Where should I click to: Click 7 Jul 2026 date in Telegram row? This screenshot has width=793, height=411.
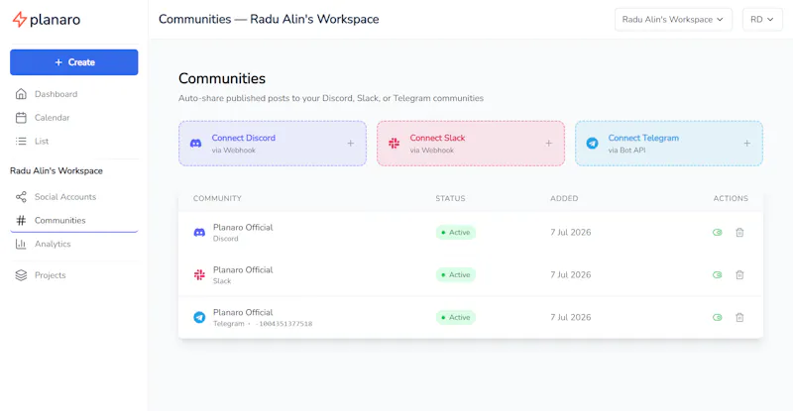pyautogui.click(x=571, y=318)
